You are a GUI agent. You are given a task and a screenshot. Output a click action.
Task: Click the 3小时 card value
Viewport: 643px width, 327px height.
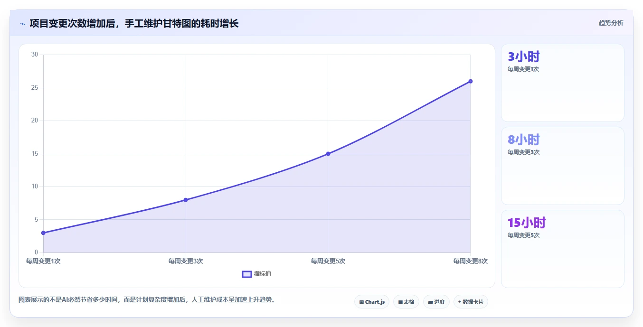pyautogui.click(x=524, y=57)
